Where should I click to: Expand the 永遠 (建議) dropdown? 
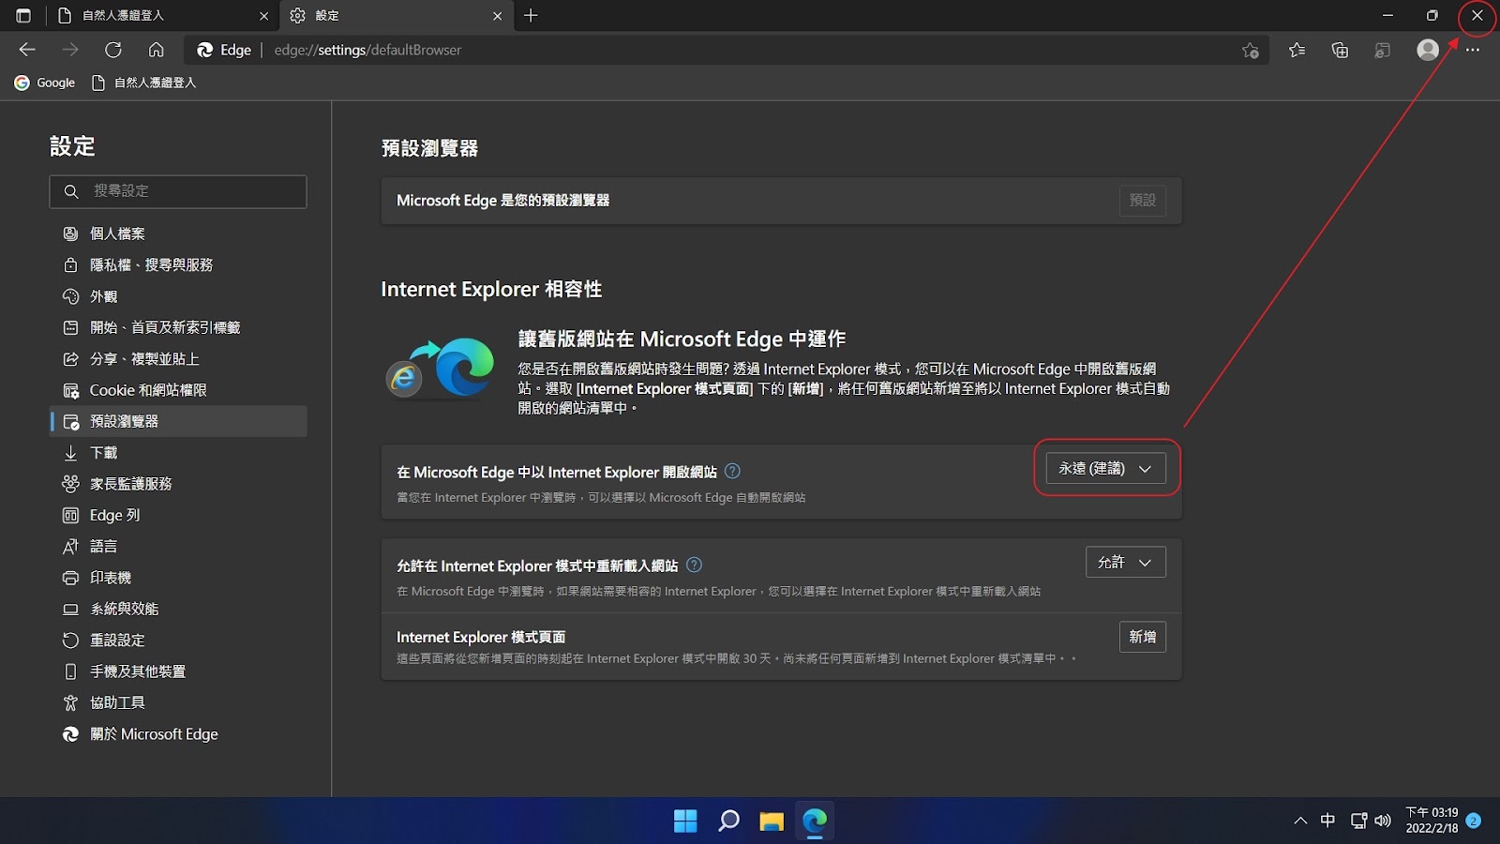click(x=1105, y=469)
